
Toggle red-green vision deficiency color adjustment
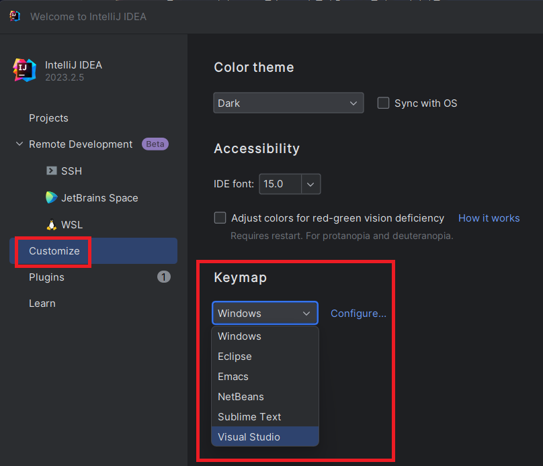(220, 218)
